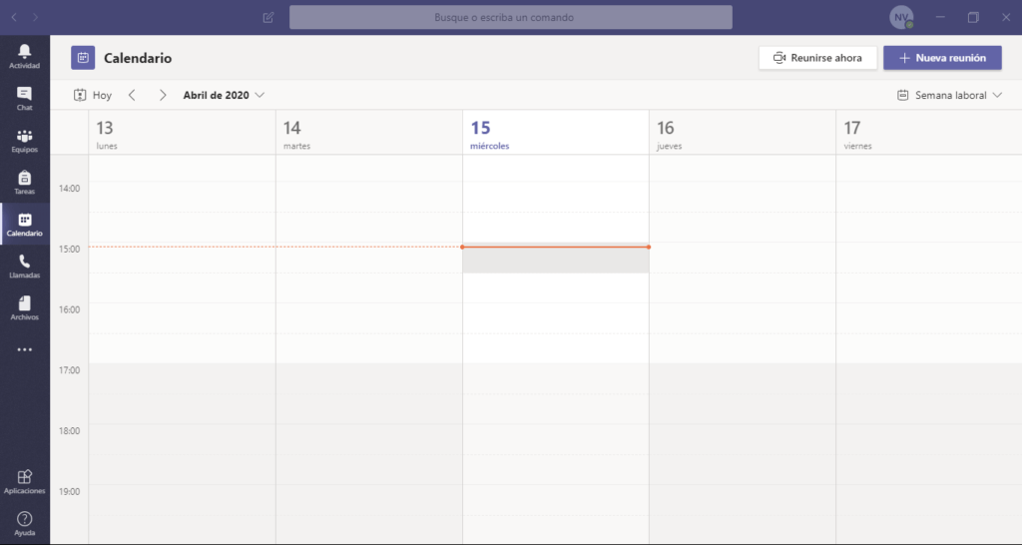Open the Tareas app icon
Screen dimensions: 1022x545
[24, 182]
